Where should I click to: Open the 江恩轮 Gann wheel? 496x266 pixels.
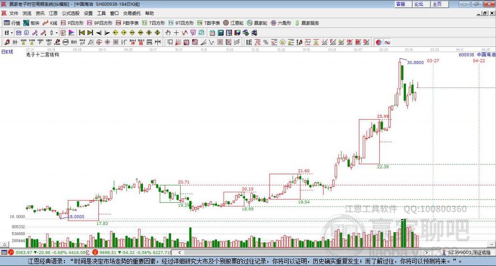(x=233, y=23)
